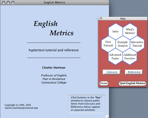Click the 'Poet in Residence' line
148x118 pixels.
54,79
